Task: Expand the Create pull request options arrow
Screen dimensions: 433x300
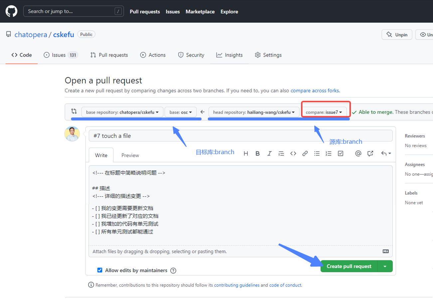Action: [385, 266]
